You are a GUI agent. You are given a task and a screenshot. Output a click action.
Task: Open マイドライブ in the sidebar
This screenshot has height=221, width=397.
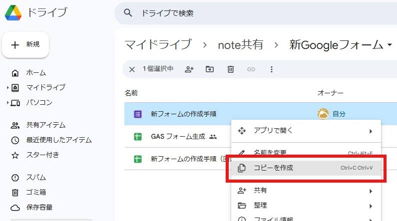(38, 87)
